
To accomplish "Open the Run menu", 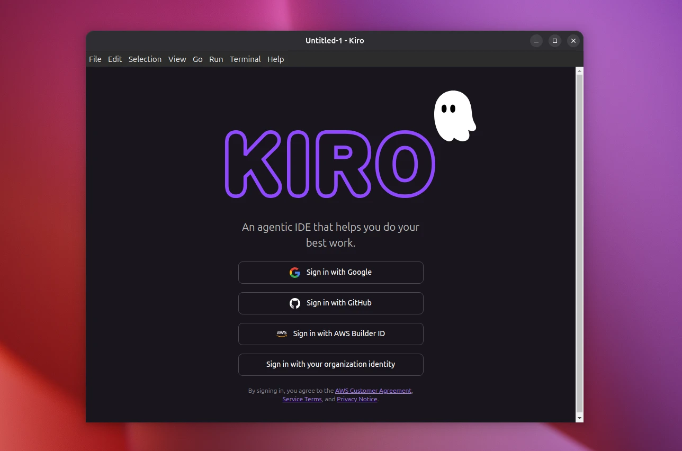I will (216, 59).
